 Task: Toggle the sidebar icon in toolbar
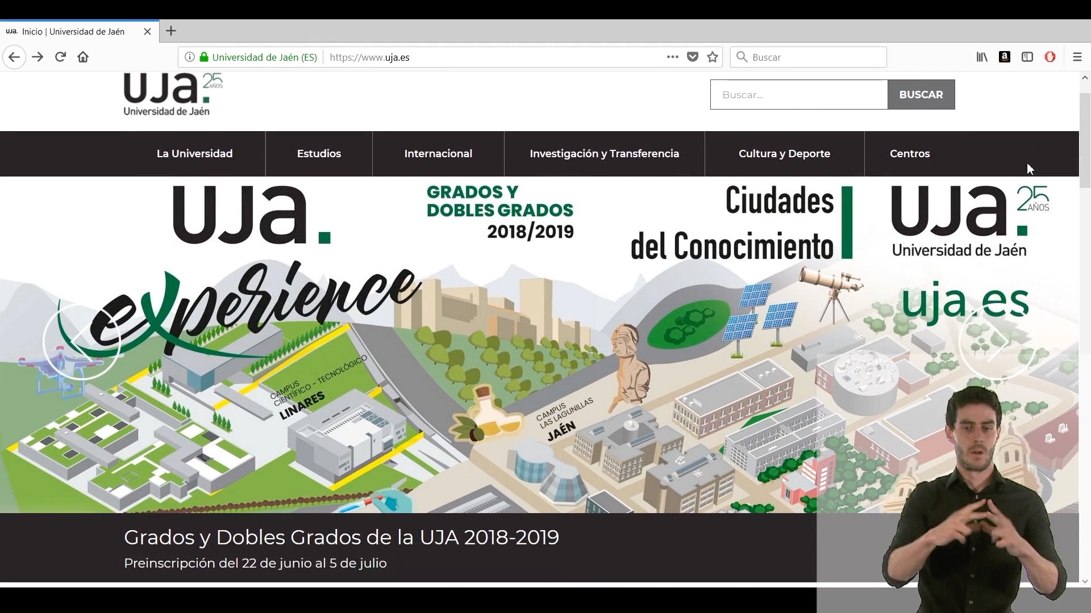tap(1027, 57)
